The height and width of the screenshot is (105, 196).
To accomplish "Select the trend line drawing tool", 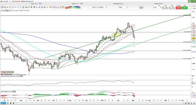I will (13, 7).
